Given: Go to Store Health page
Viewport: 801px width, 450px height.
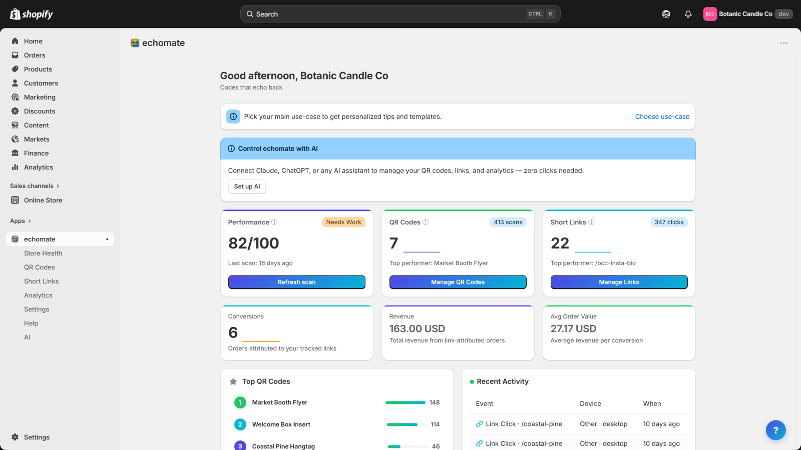Looking at the screenshot, I should pos(43,253).
